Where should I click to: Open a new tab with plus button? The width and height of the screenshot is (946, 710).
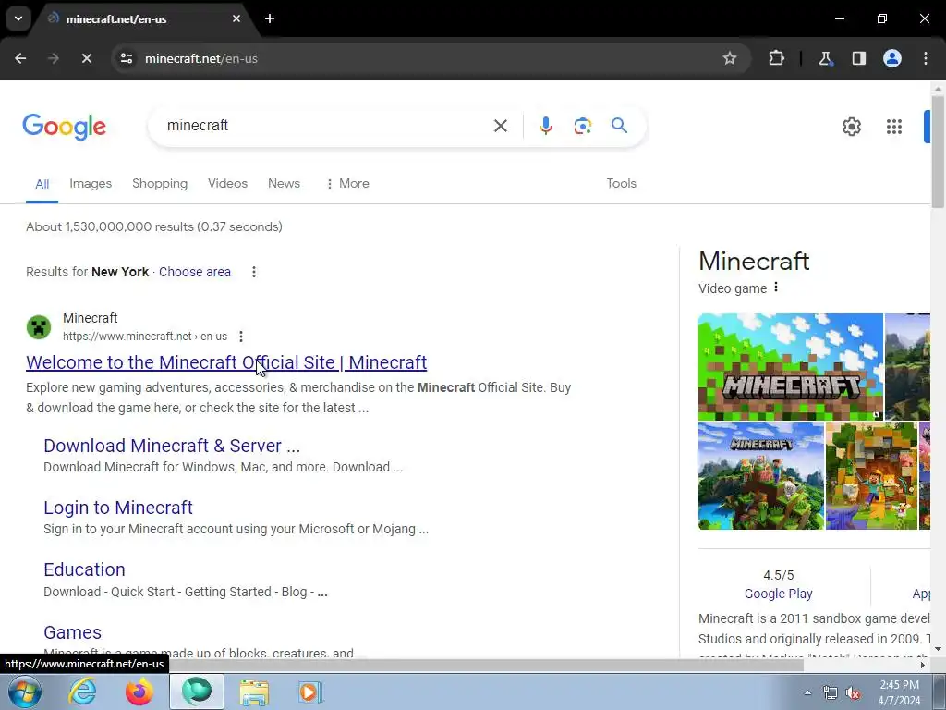point(270,18)
